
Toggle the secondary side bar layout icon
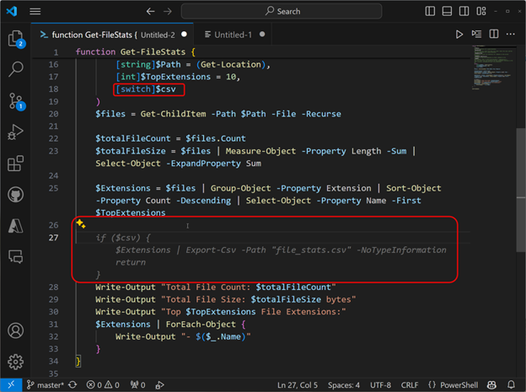pyautogui.click(x=464, y=12)
